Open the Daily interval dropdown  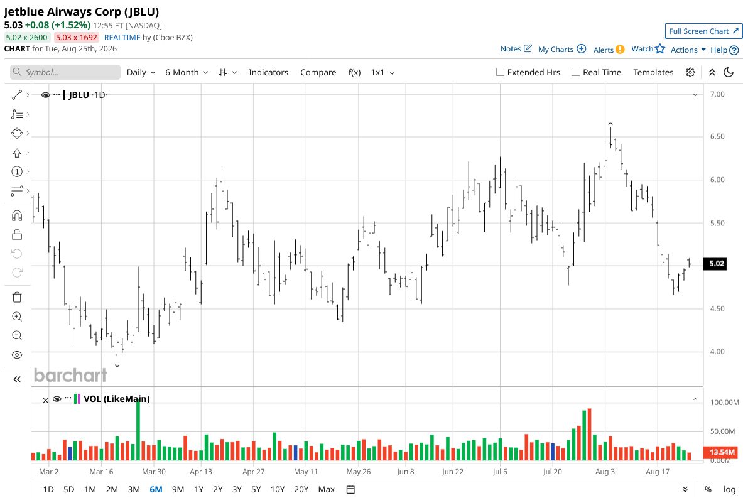pos(141,72)
